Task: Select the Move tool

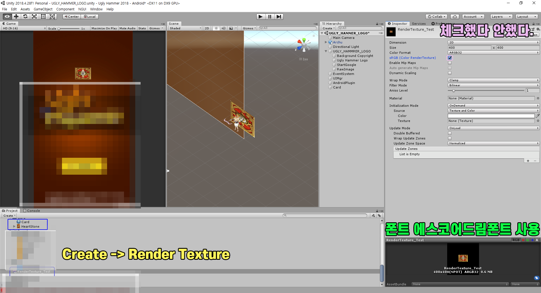Action: coord(16,17)
